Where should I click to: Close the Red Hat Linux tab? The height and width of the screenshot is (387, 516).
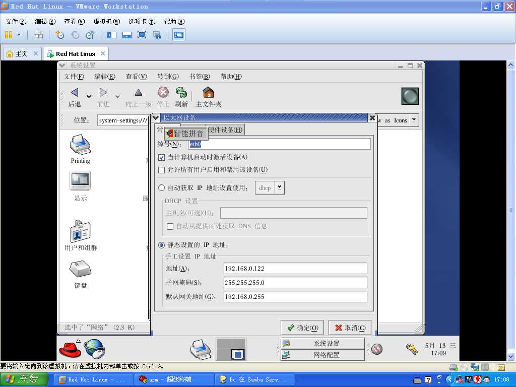coord(103,53)
